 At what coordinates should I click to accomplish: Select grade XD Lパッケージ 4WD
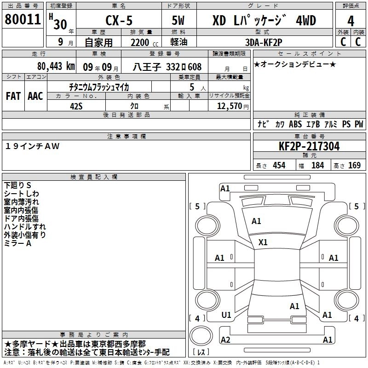click(264, 20)
